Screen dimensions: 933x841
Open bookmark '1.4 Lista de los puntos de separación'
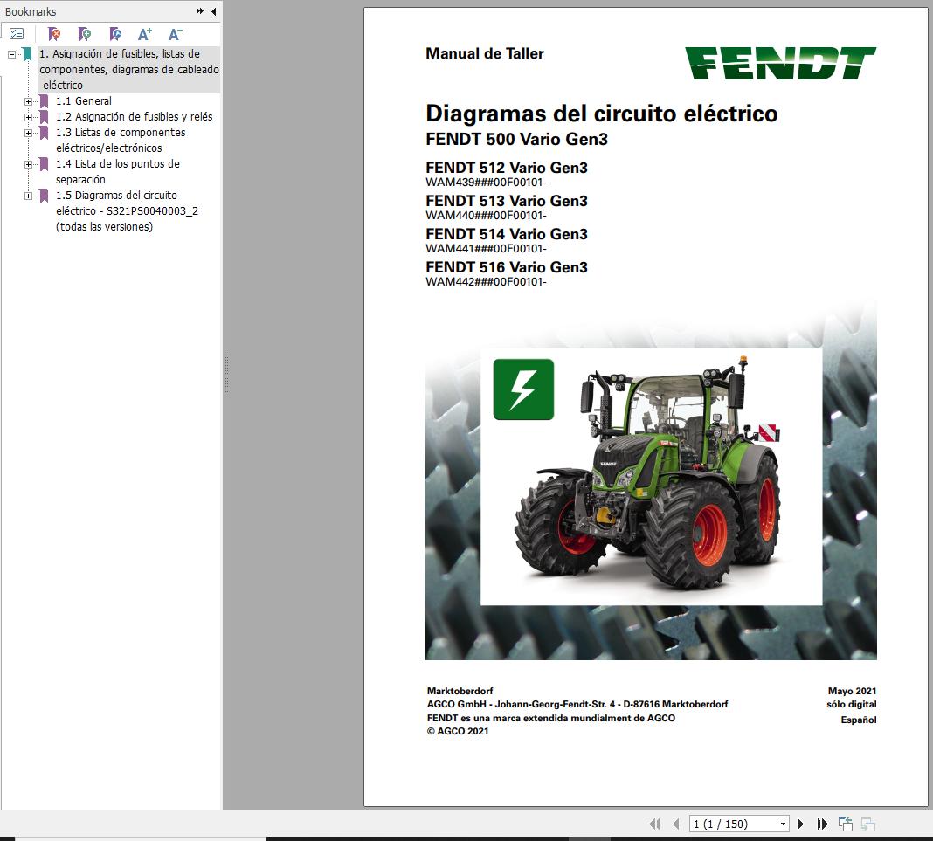click(117, 171)
